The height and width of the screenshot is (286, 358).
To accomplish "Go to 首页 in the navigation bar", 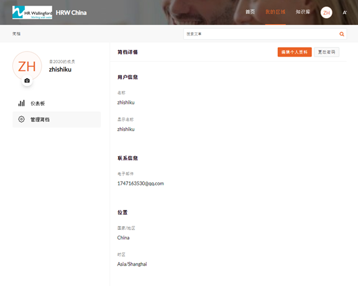I will pos(250,12).
